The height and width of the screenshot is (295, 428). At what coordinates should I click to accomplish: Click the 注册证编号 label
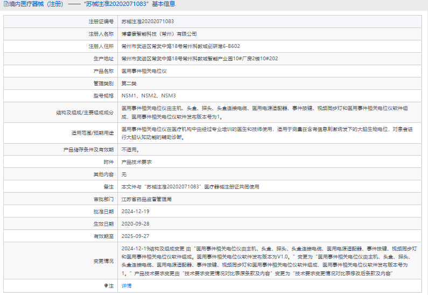point(101,22)
